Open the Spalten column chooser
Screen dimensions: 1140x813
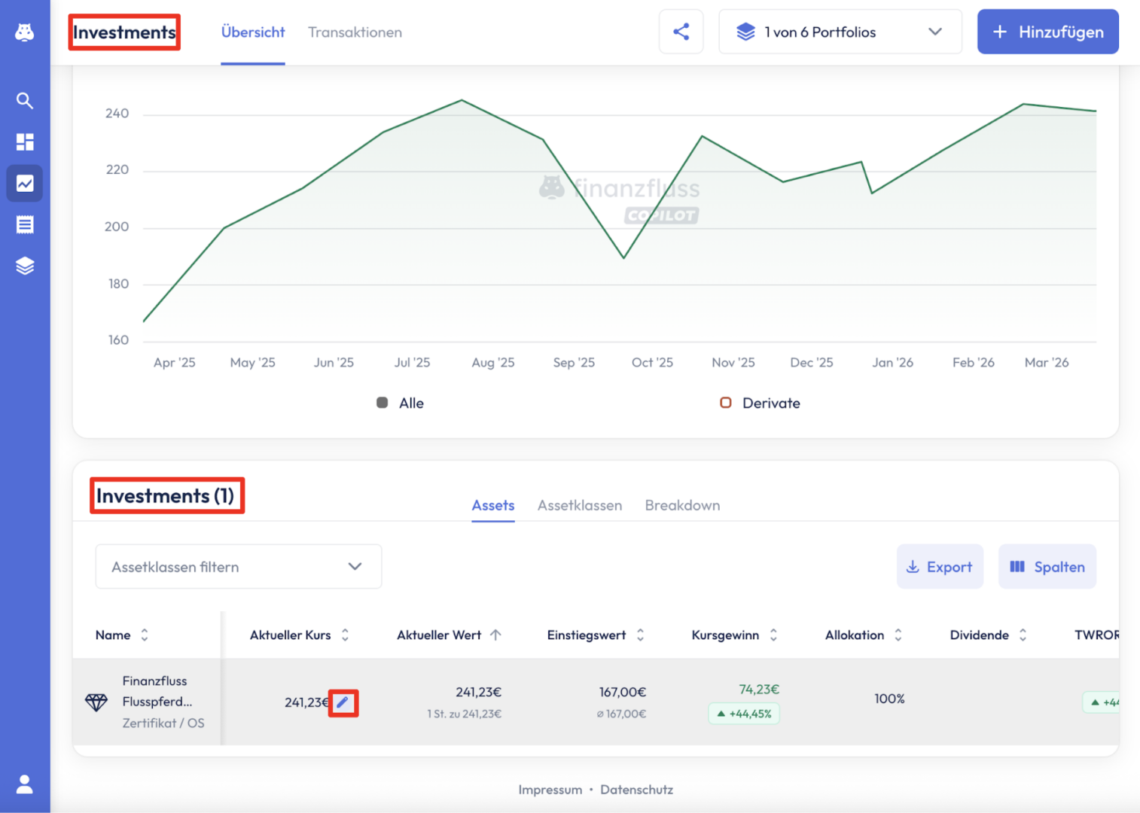point(1047,567)
